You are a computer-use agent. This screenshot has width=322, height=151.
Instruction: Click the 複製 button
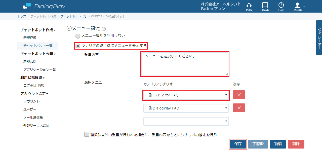[278, 144]
